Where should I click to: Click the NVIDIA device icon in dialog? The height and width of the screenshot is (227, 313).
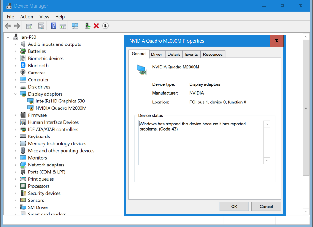(x=142, y=70)
